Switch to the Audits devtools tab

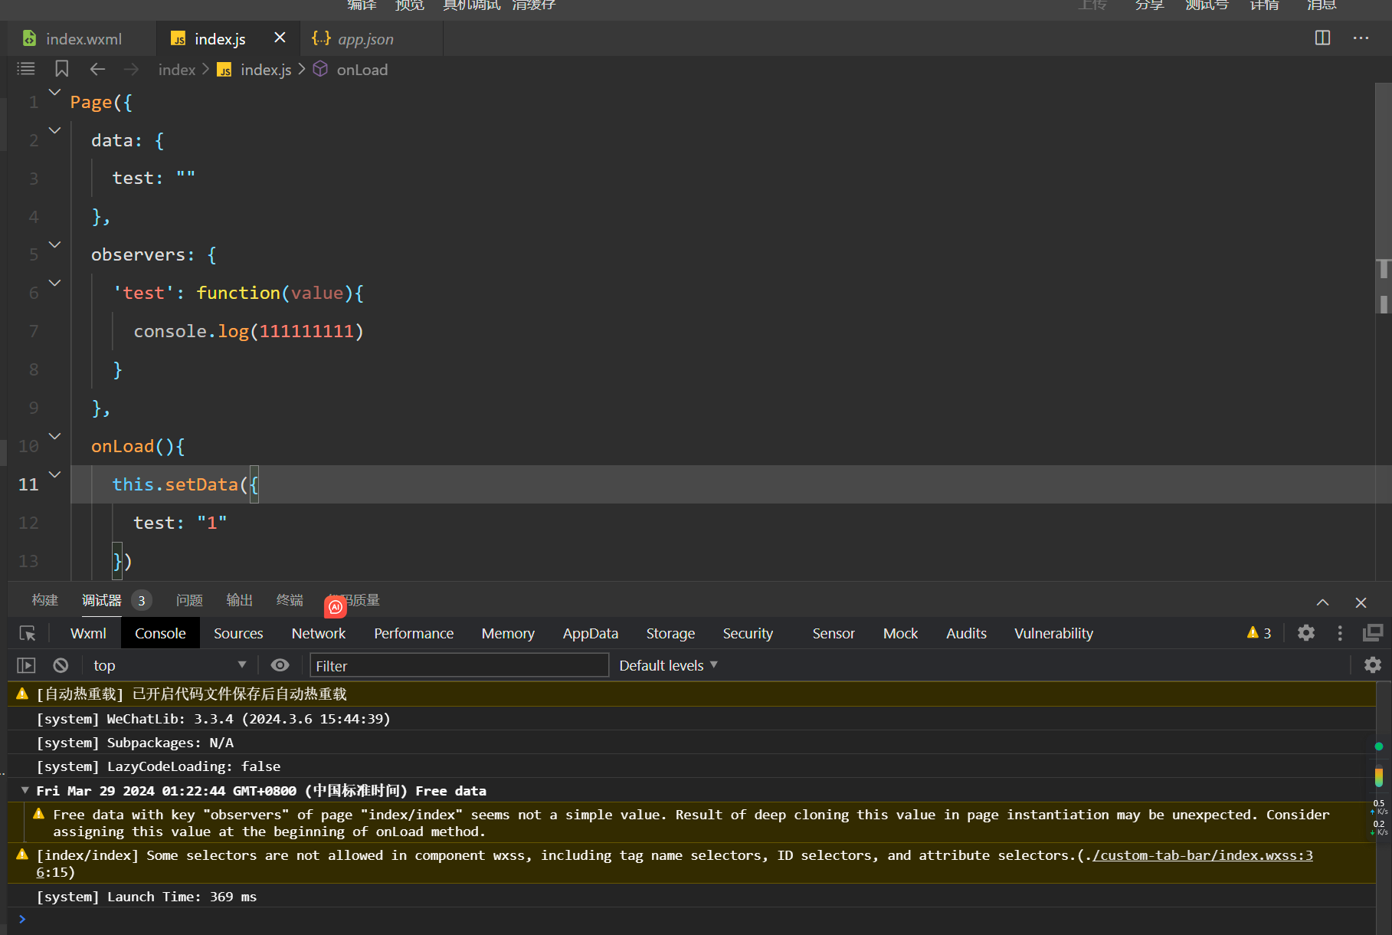(x=966, y=633)
